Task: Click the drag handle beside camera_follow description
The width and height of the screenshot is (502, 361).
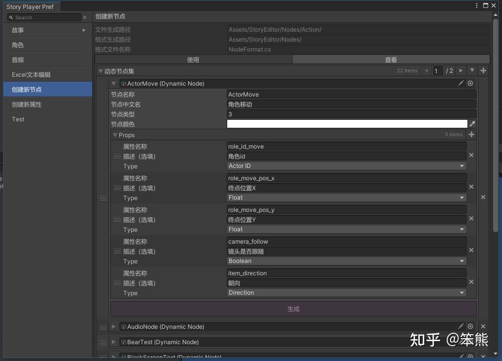Action: 117,252
